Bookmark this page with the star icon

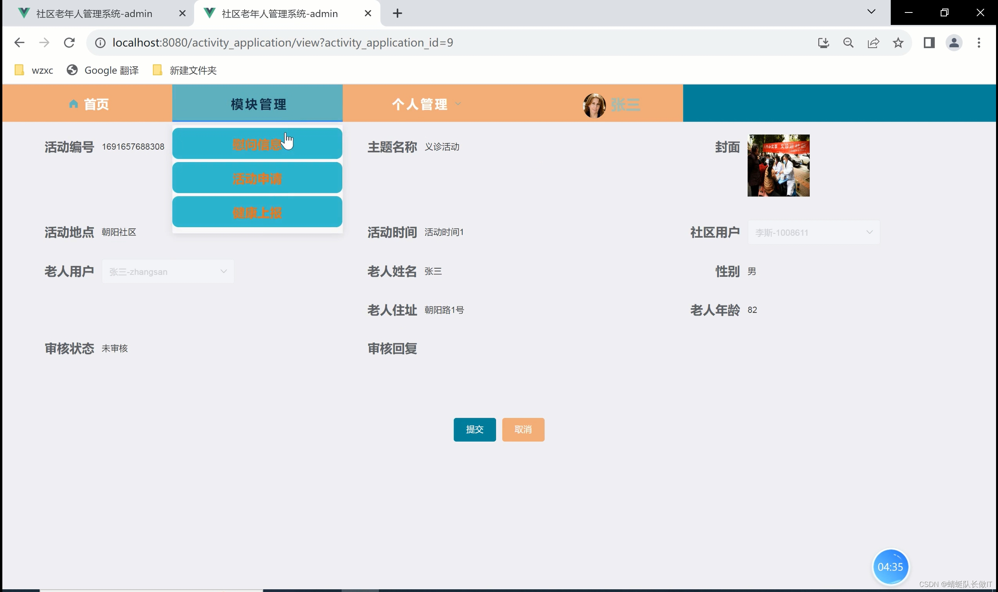pyautogui.click(x=898, y=43)
